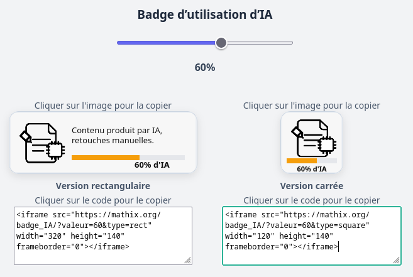The image size is (413, 277).
Task: Click the unfilled grey part of slider track
Action: coord(259,43)
